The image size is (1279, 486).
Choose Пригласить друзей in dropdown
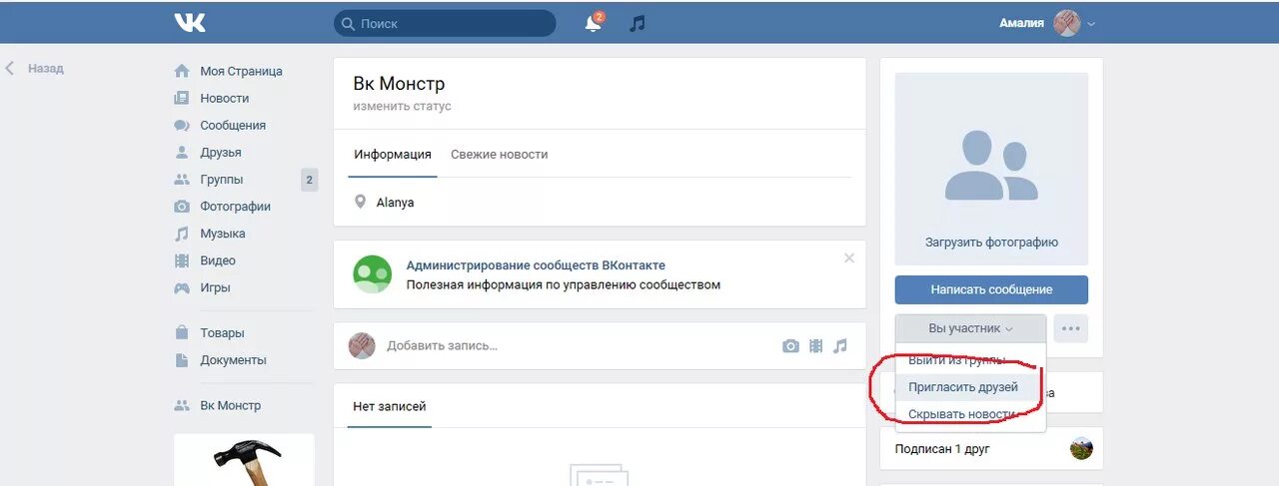(970, 387)
